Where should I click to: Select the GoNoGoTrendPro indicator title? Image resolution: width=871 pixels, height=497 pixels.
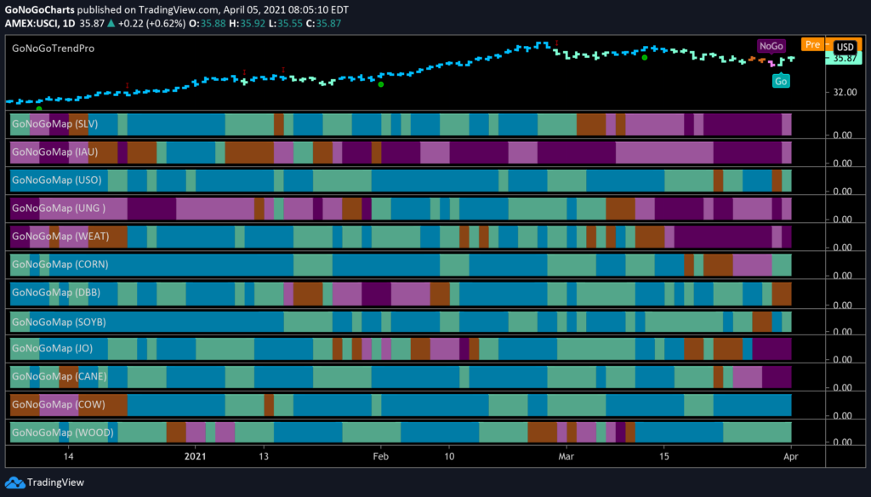(x=54, y=49)
